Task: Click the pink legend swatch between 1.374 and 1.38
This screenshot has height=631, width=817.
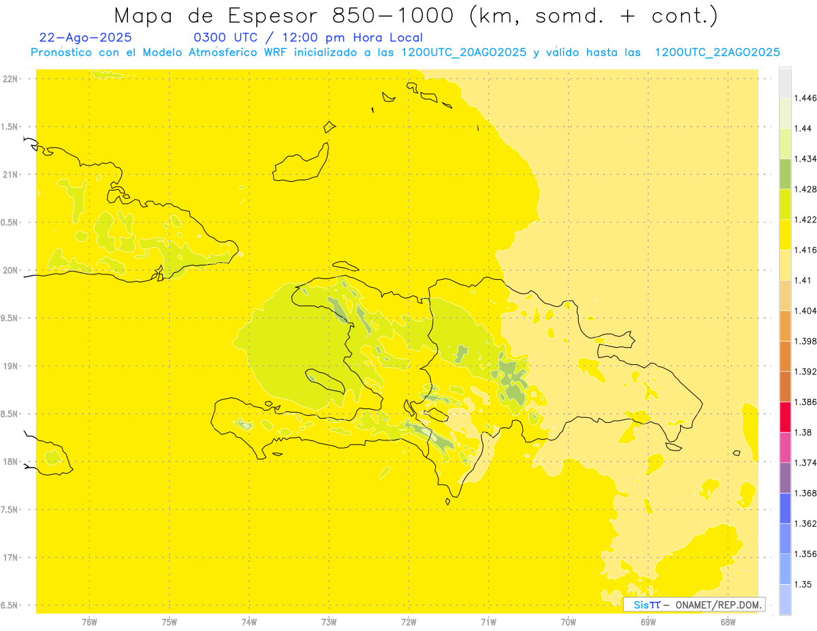Action: (785, 447)
